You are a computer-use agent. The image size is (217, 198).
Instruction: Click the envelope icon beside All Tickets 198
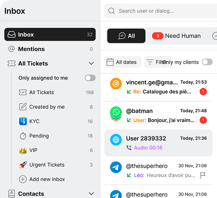23,92
